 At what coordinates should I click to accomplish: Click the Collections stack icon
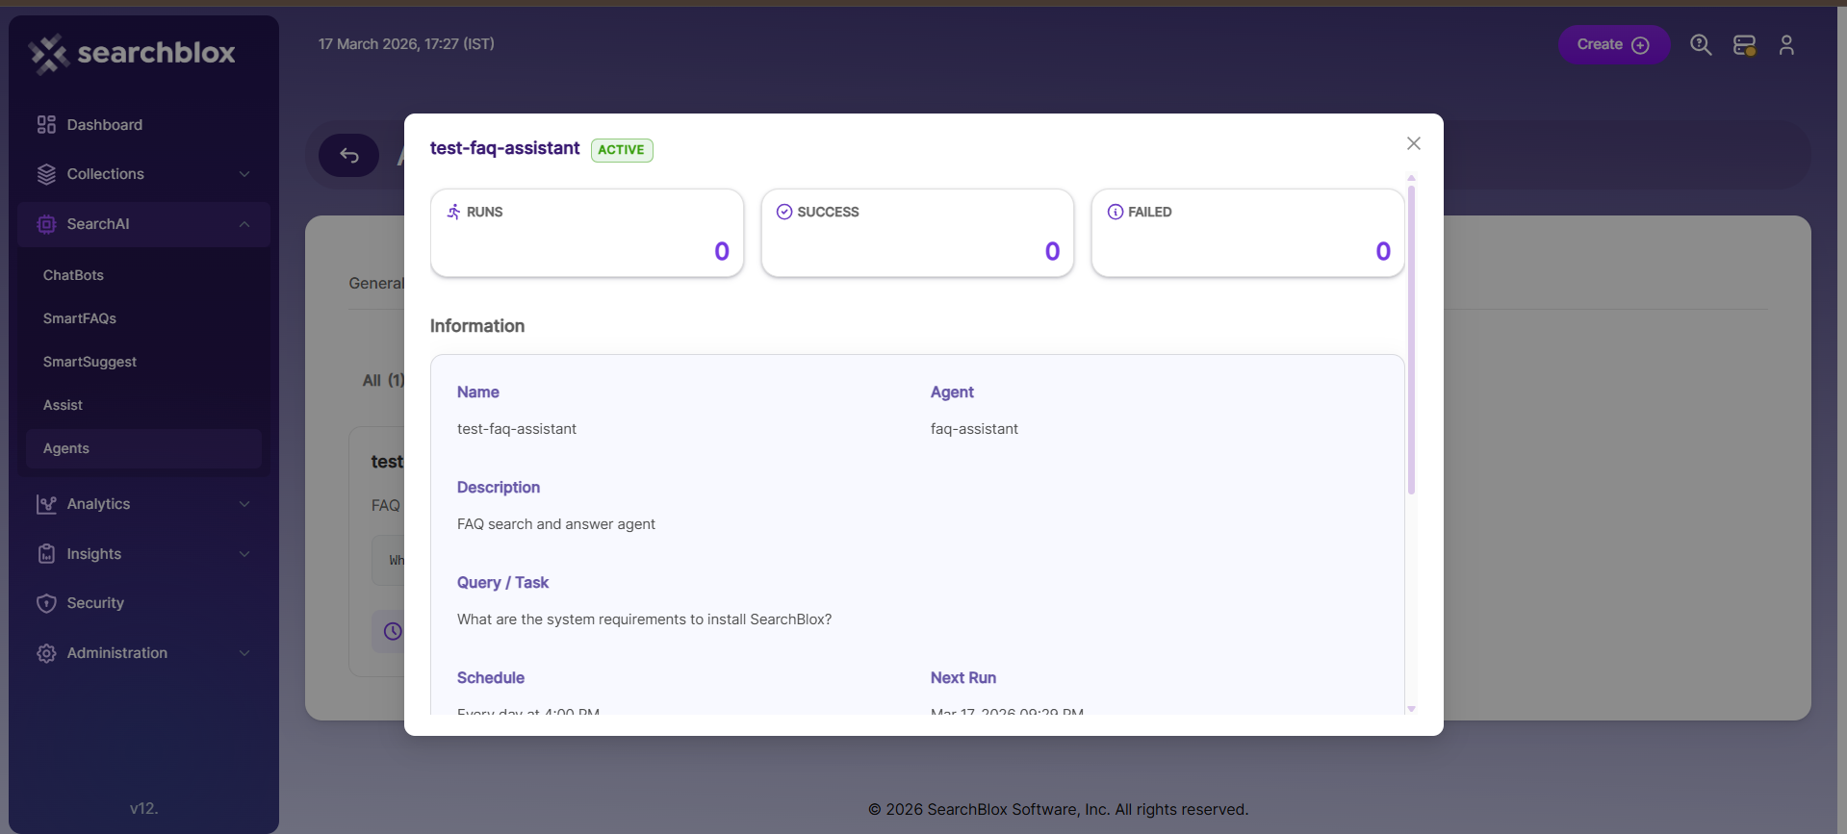pyautogui.click(x=46, y=174)
